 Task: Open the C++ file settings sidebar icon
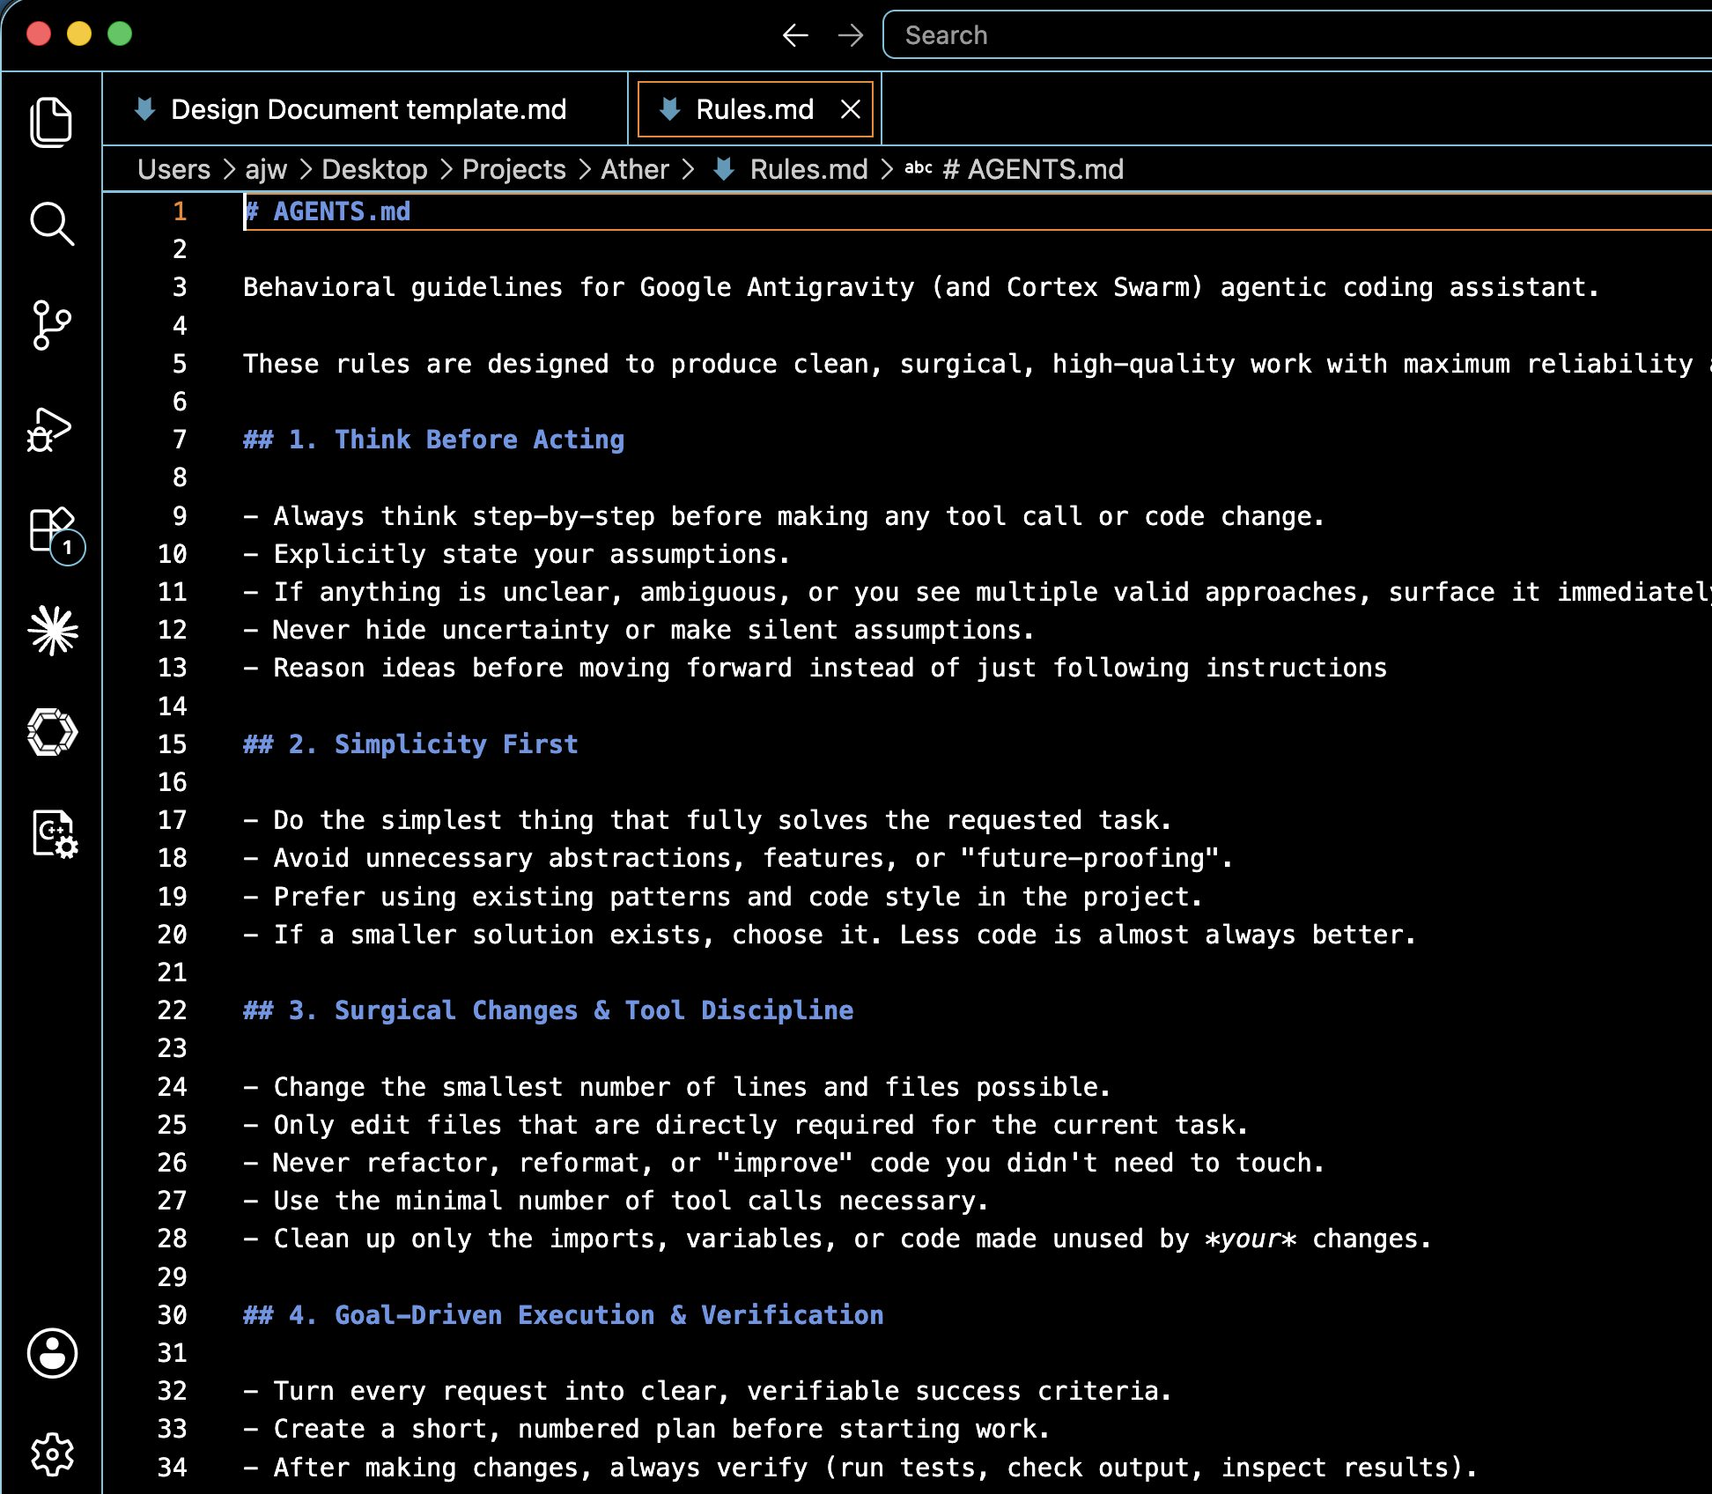pyautogui.click(x=55, y=833)
